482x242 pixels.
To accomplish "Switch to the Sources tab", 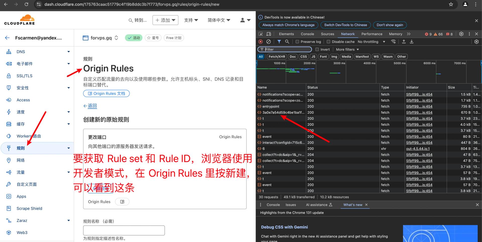I will tap(327, 34).
